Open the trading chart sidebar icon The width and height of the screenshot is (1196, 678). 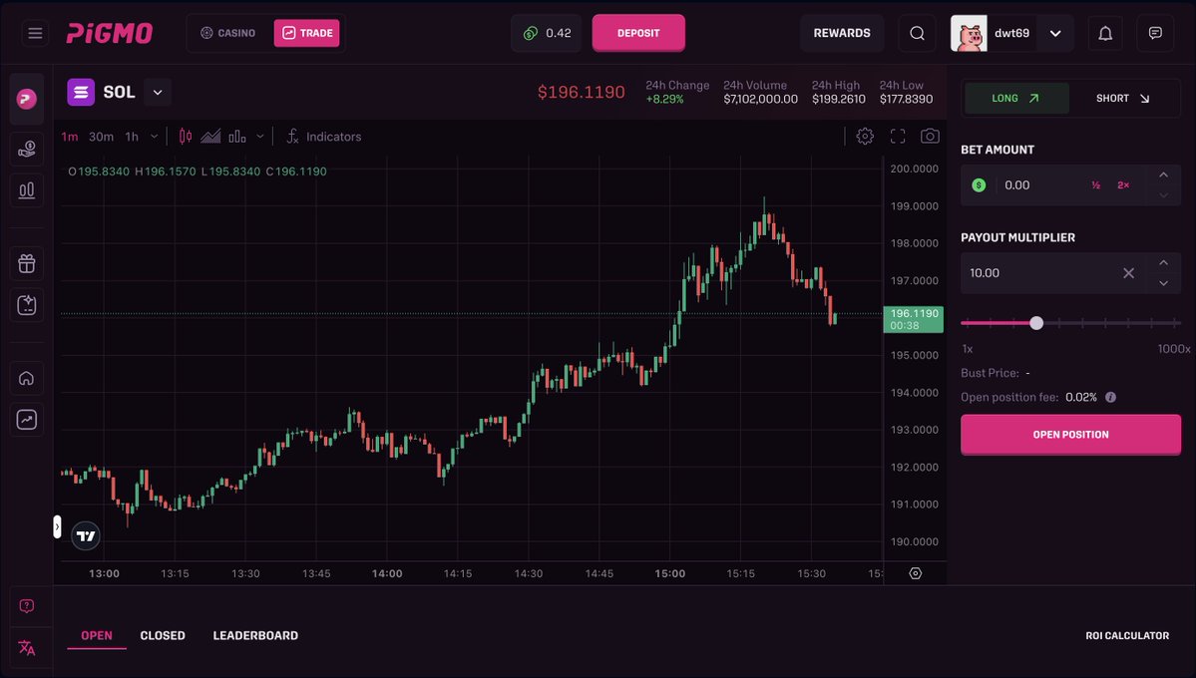(x=27, y=420)
